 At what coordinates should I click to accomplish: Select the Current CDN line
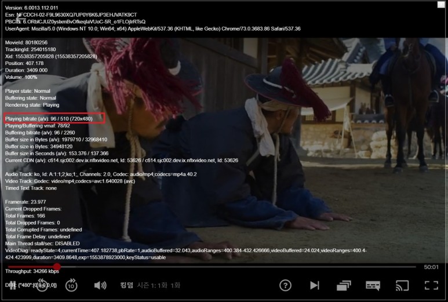[122, 161]
